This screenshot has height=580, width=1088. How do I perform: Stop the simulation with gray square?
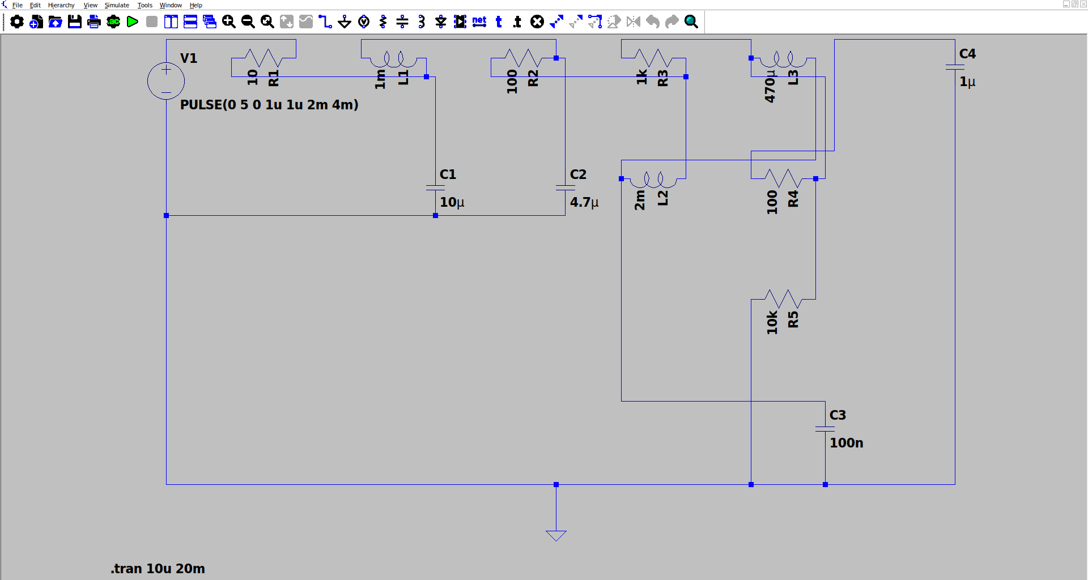coord(152,22)
